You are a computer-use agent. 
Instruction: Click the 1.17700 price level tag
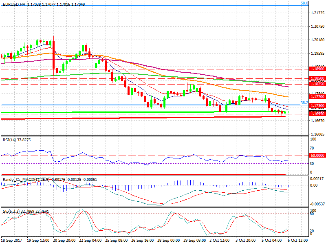click(317, 97)
